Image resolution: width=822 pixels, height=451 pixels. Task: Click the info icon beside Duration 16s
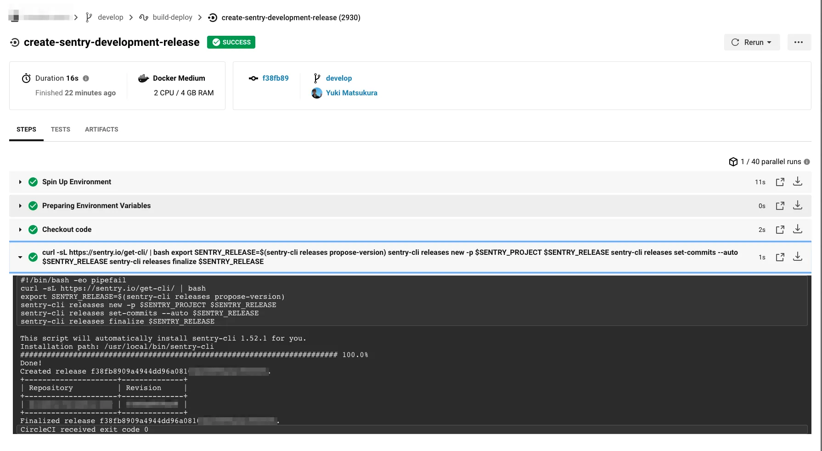pyautogui.click(x=86, y=78)
